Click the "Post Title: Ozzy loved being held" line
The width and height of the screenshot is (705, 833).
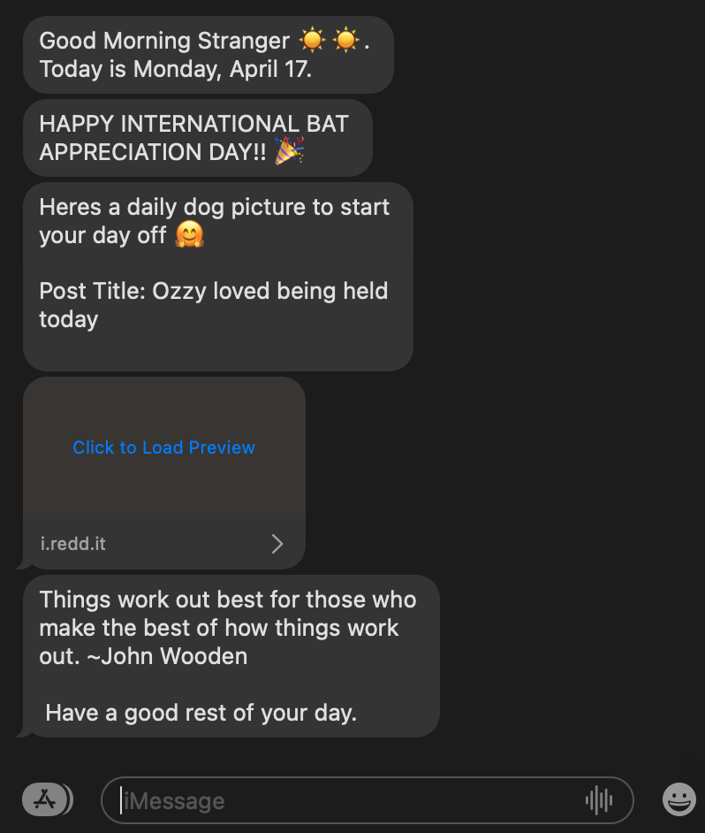click(213, 291)
